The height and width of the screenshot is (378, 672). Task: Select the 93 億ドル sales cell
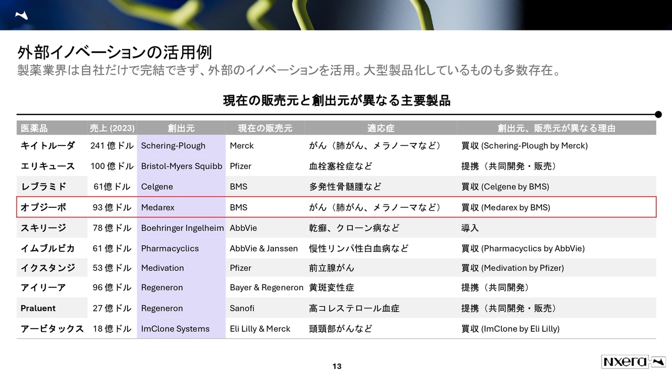(x=112, y=207)
